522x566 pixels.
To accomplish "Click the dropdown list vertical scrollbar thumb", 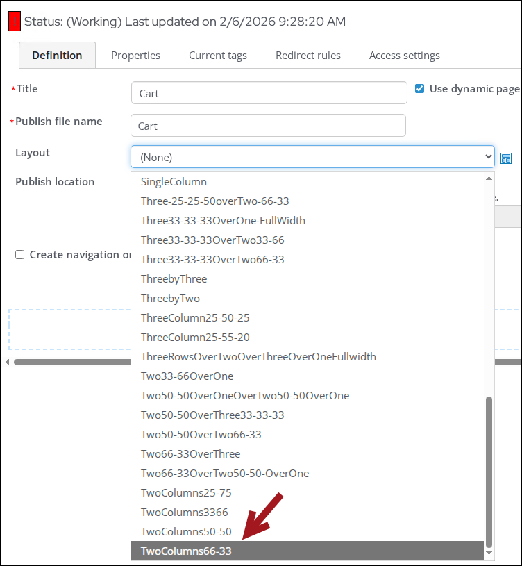I will pos(489,471).
